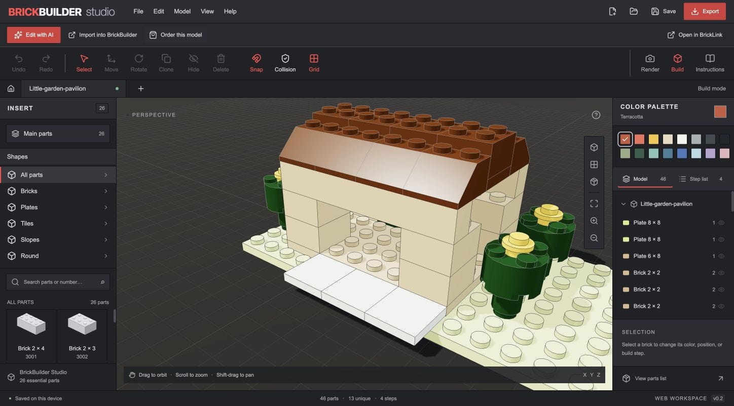
Task: Activate the Select tool
Action: [84, 63]
